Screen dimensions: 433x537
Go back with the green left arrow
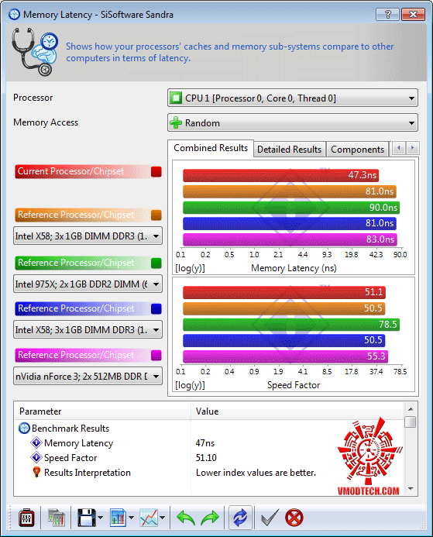pyautogui.click(x=186, y=518)
